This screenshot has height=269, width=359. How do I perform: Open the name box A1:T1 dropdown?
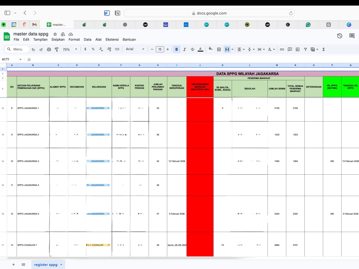pos(20,60)
